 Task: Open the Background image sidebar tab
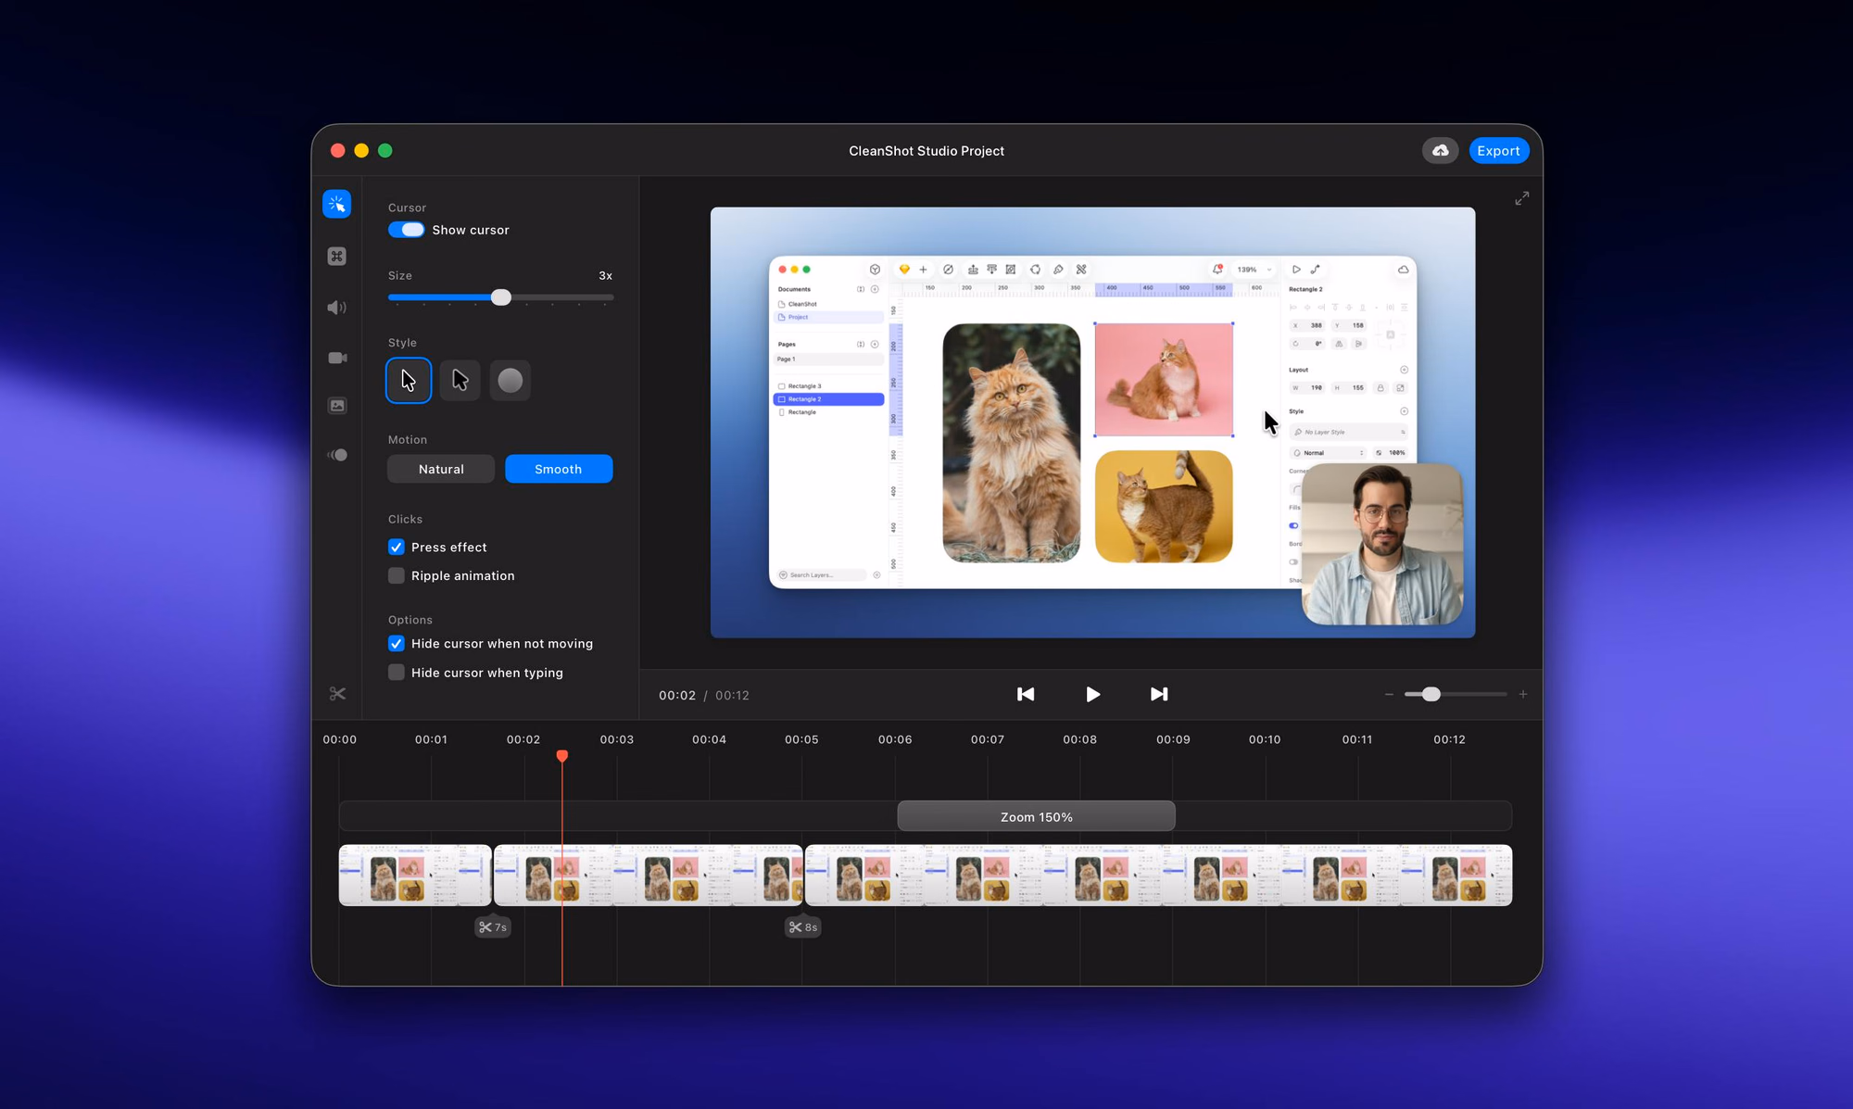[x=337, y=406]
